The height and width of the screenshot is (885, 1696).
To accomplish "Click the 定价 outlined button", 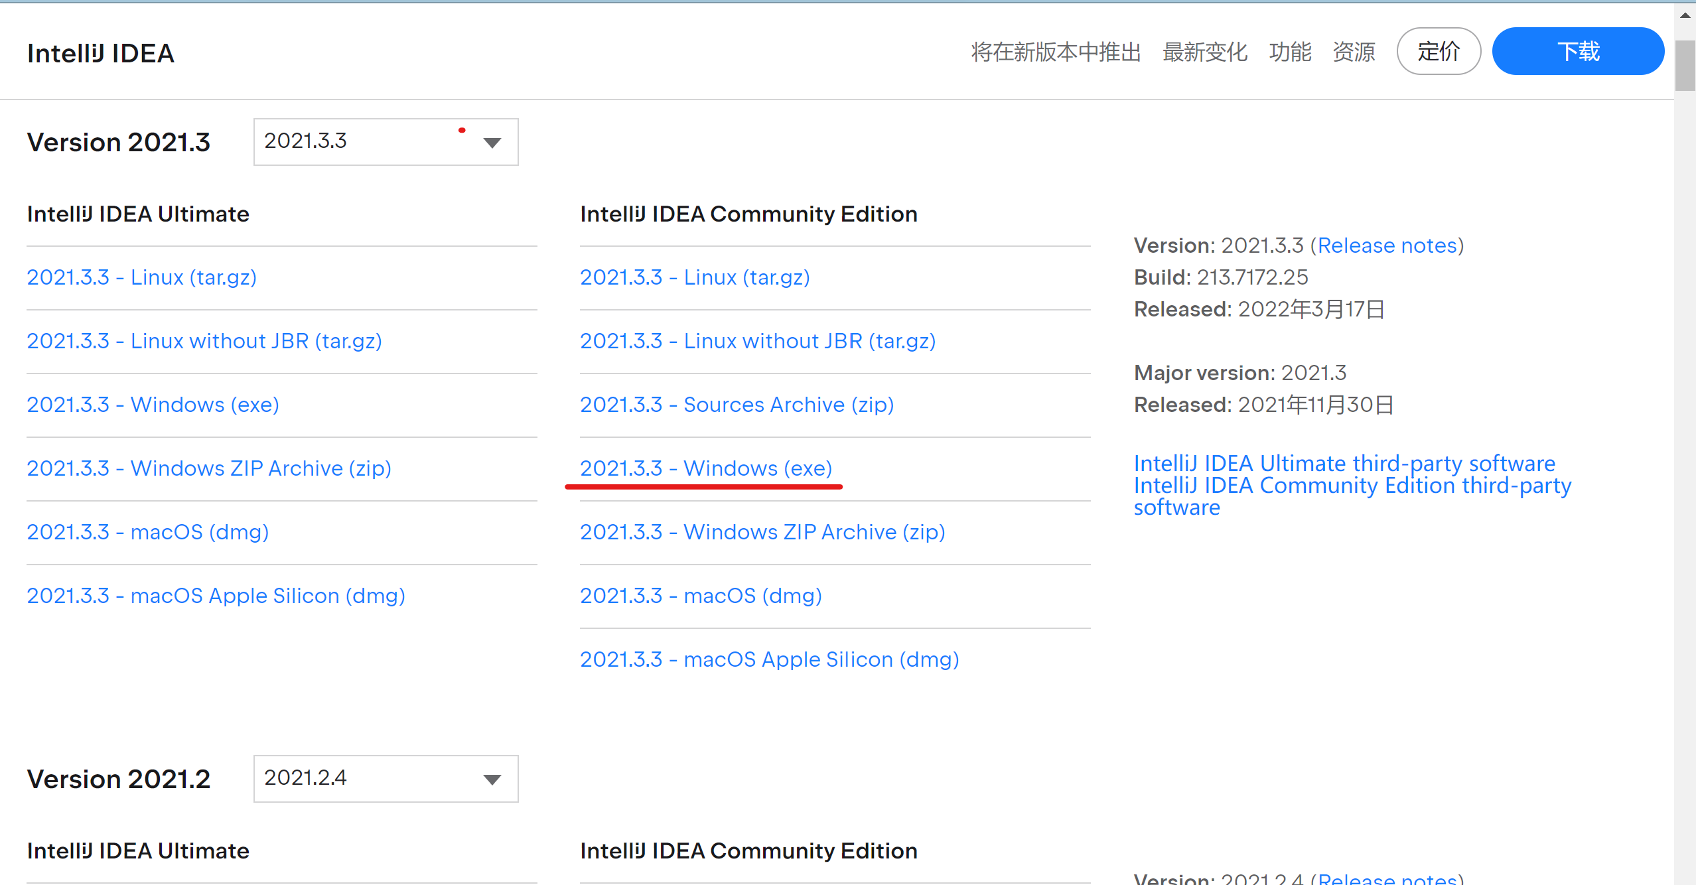I will click(x=1438, y=51).
